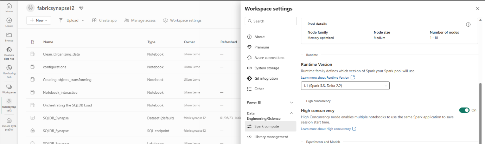The width and height of the screenshot is (485, 144).
Task: Close the Workspace settings panel
Action: [x=477, y=8]
